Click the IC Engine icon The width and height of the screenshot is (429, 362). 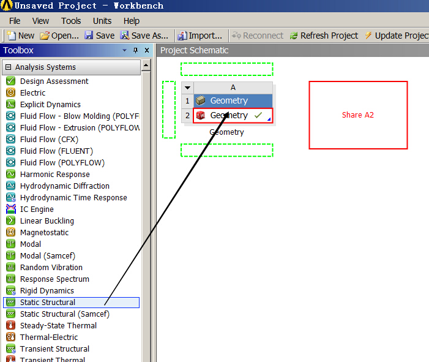(x=10, y=209)
